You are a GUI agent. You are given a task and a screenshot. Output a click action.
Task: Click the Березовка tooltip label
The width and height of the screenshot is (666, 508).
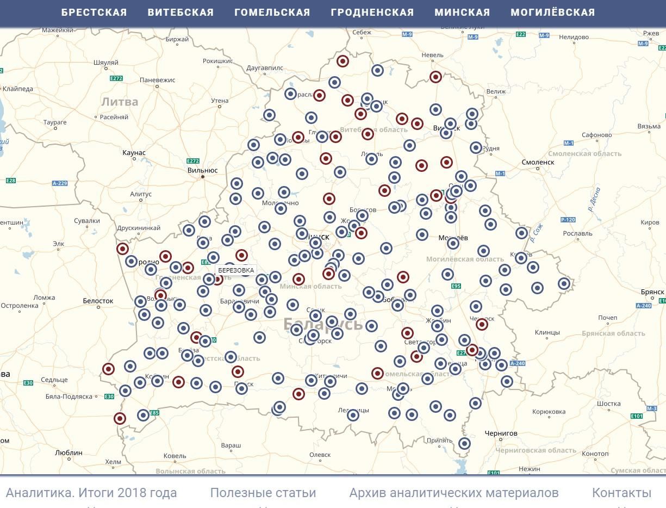[236, 270]
